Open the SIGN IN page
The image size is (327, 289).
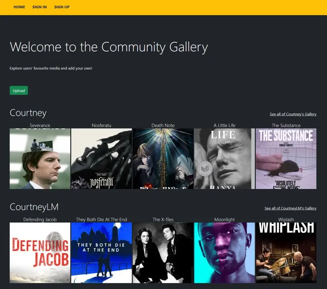(39, 7)
